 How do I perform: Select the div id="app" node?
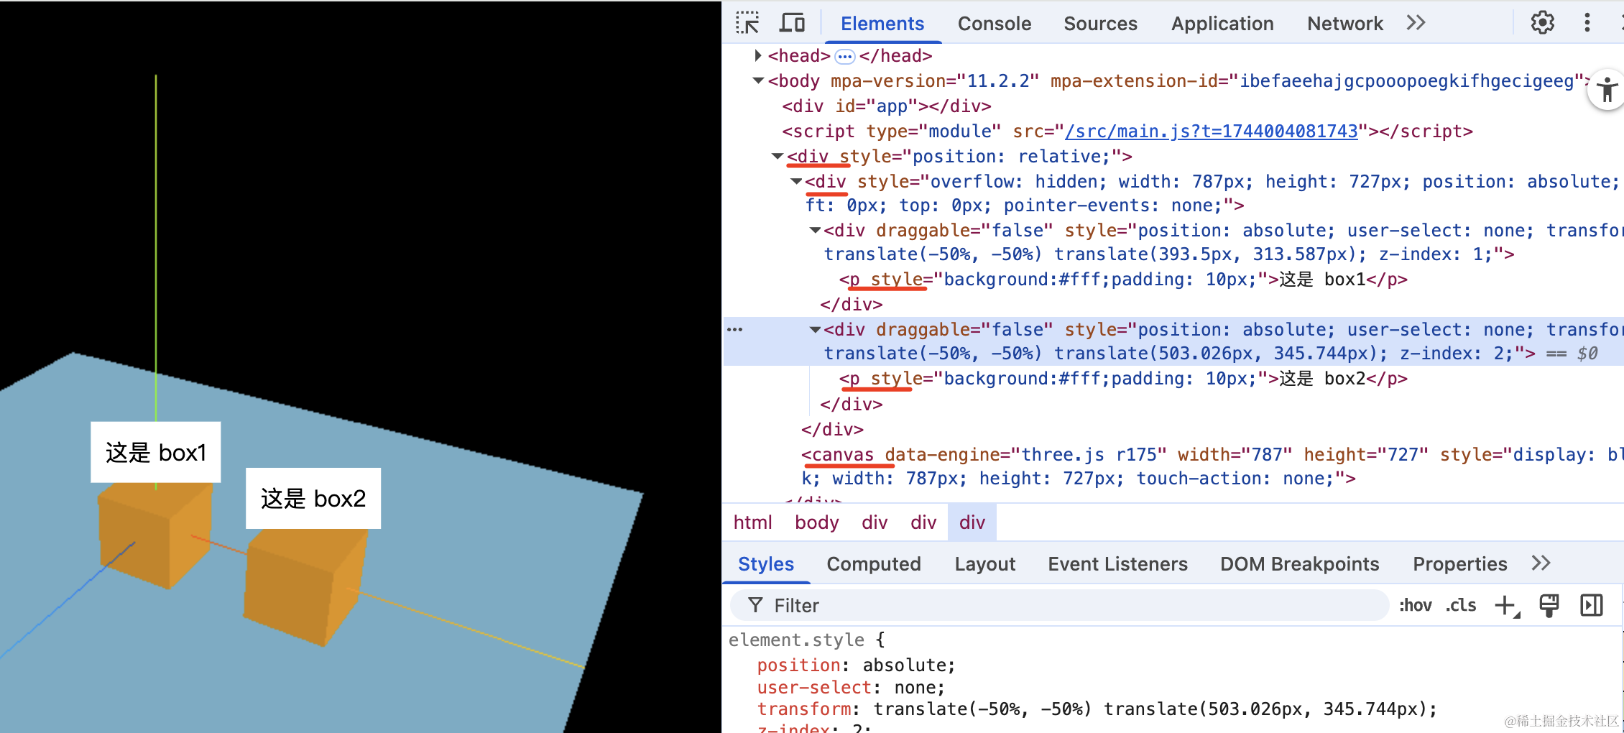(887, 106)
